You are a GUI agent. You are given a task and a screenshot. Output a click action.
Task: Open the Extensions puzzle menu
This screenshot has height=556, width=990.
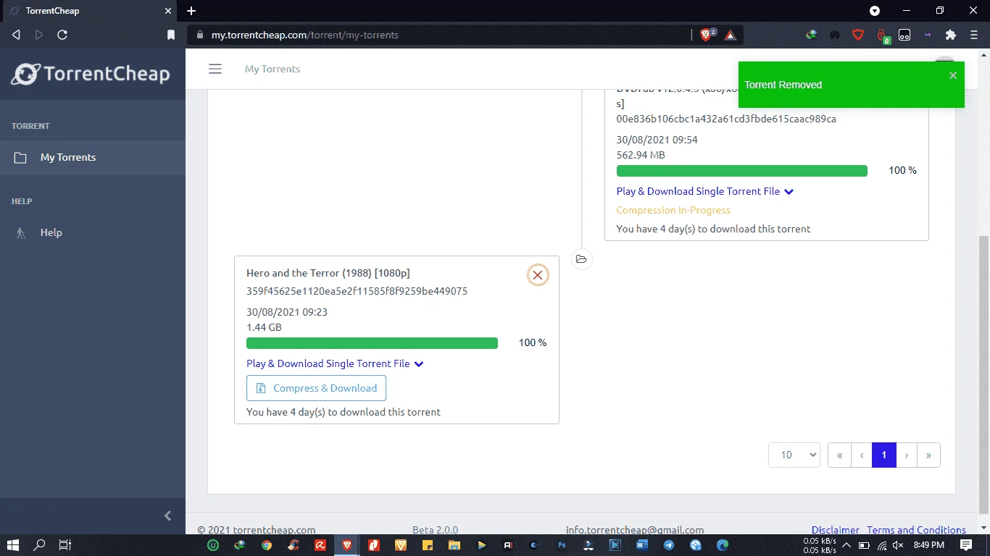(x=951, y=35)
